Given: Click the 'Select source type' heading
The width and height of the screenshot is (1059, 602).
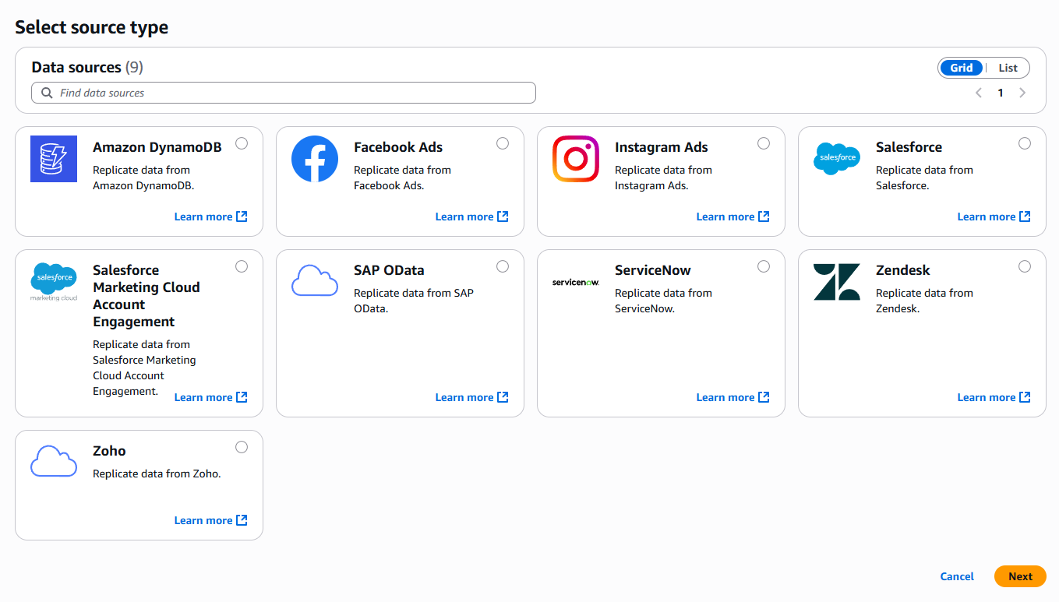Looking at the screenshot, I should [92, 27].
